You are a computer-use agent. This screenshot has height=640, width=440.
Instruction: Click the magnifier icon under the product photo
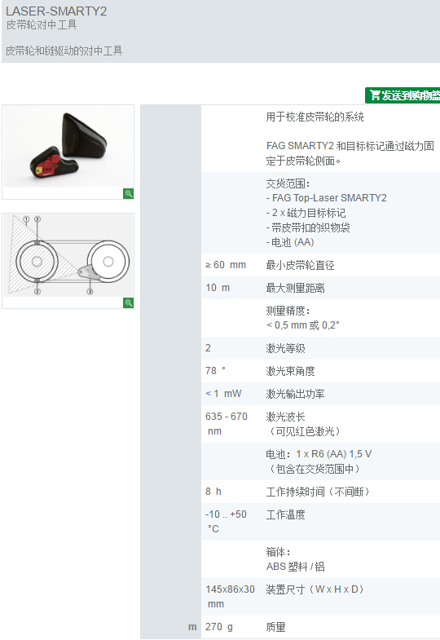(129, 193)
